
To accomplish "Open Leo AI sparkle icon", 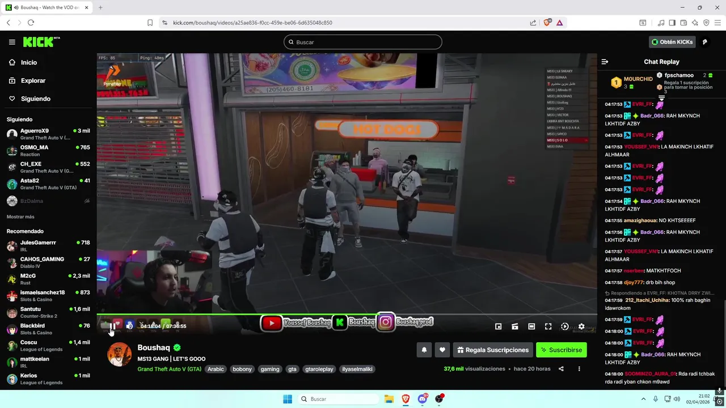I will [695, 23].
